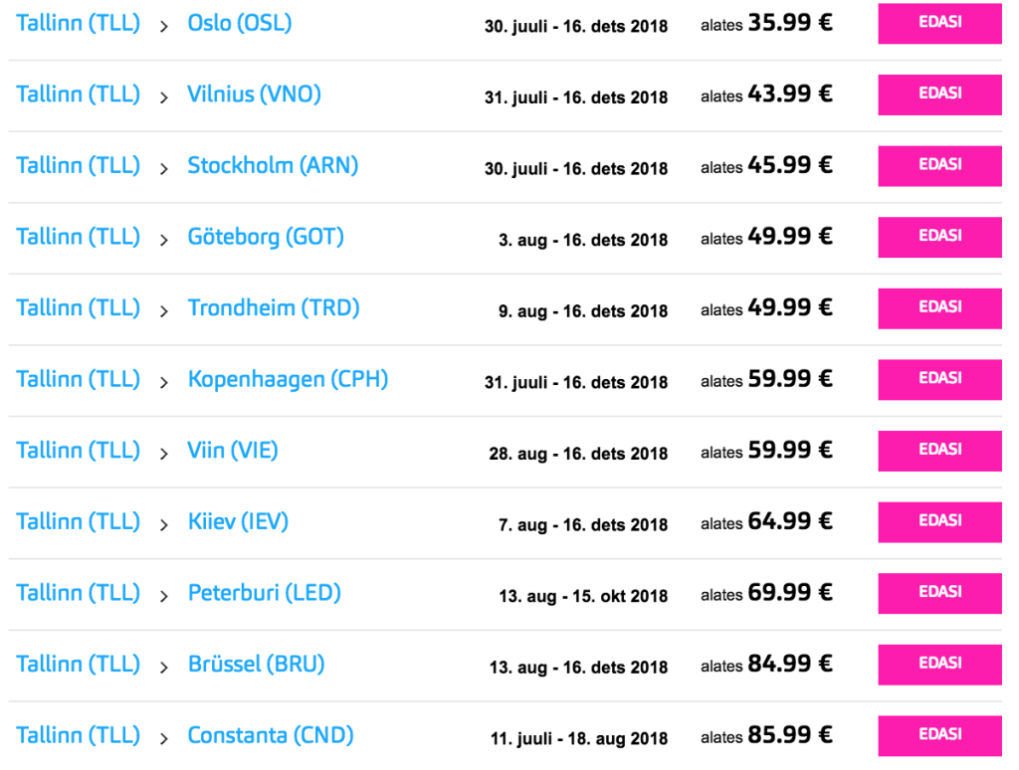The height and width of the screenshot is (770, 1019).
Task: Follow the Stockholm (ARN) link
Action: click(273, 166)
